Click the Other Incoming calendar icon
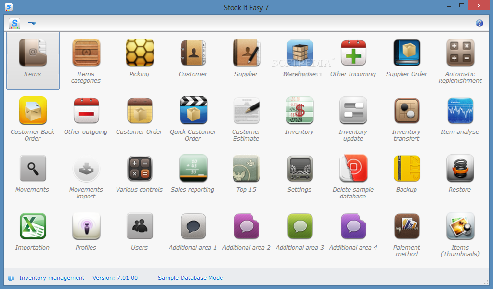 (353, 53)
